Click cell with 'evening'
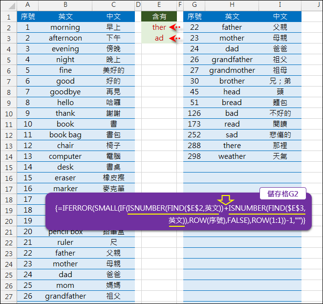Image resolution: width=323 pixels, height=304 pixels. (x=65, y=49)
